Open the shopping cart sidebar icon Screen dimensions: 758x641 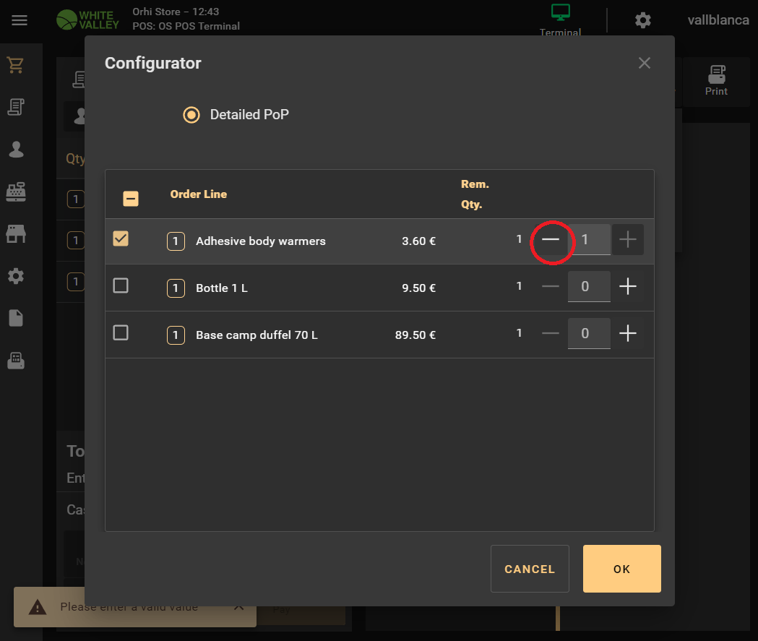click(x=16, y=65)
